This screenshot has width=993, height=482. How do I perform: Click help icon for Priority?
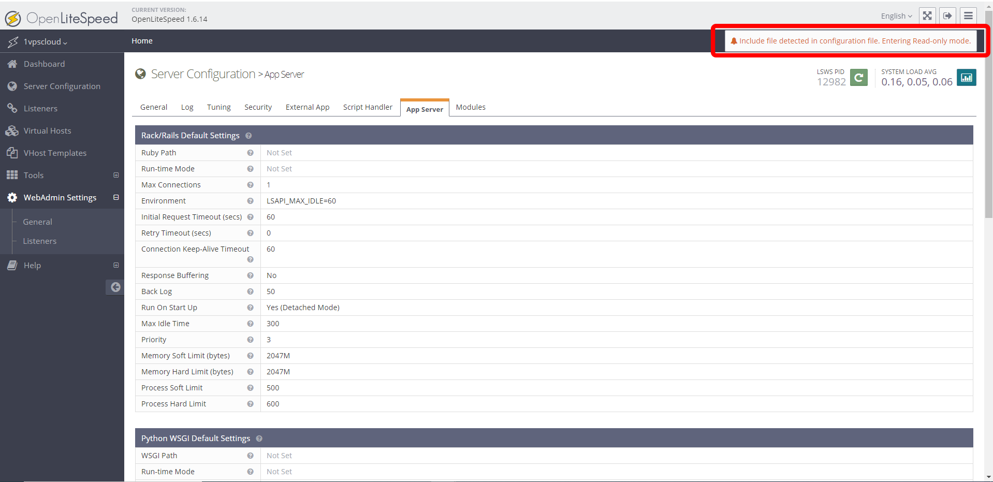pyautogui.click(x=250, y=340)
